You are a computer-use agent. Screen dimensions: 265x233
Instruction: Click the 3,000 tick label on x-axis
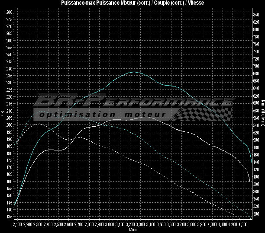[110, 225]
